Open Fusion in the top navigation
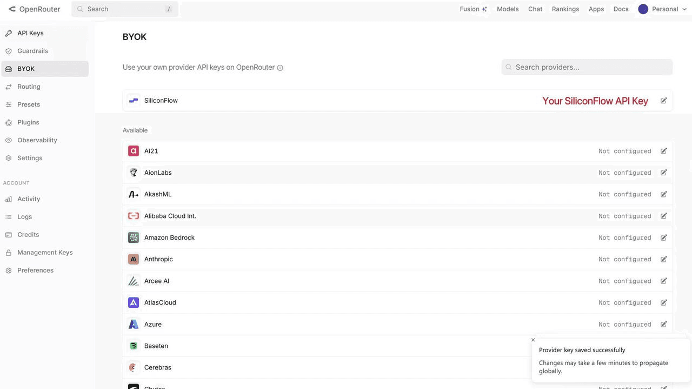The height and width of the screenshot is (389, 692). pyautogui.click(x=473, y=9)
